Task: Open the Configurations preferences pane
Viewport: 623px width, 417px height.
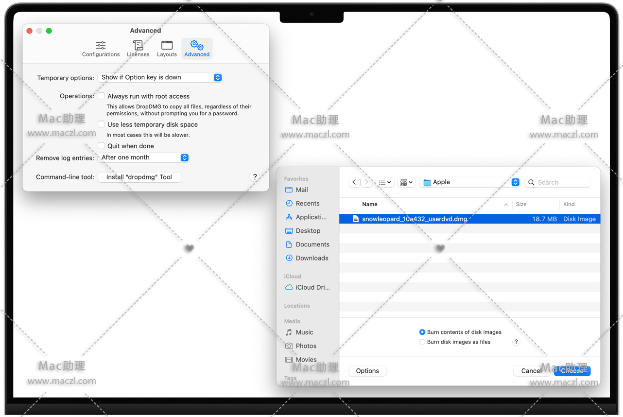Action: pyautogui.click(x=101, y=49)
